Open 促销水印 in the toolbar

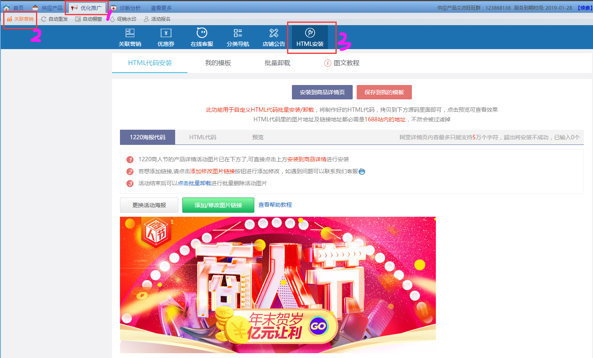tap(123, 19)
